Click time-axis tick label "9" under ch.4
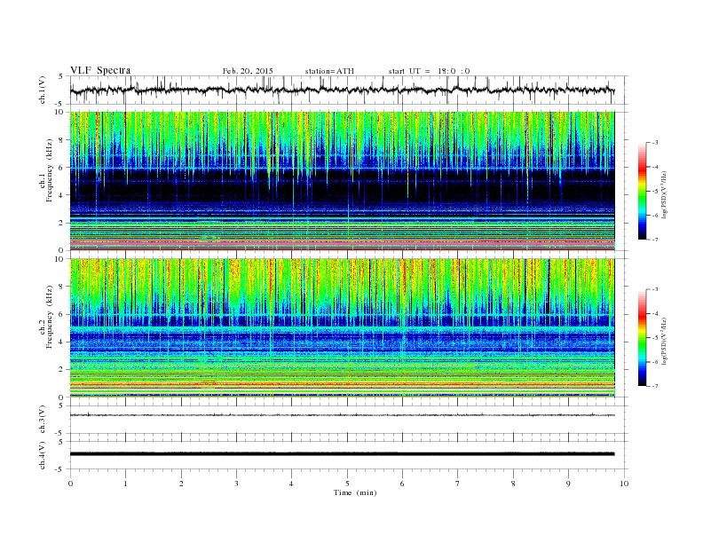Screen dimensions: 703x543 pyautogui.click(x=568, y=484)
